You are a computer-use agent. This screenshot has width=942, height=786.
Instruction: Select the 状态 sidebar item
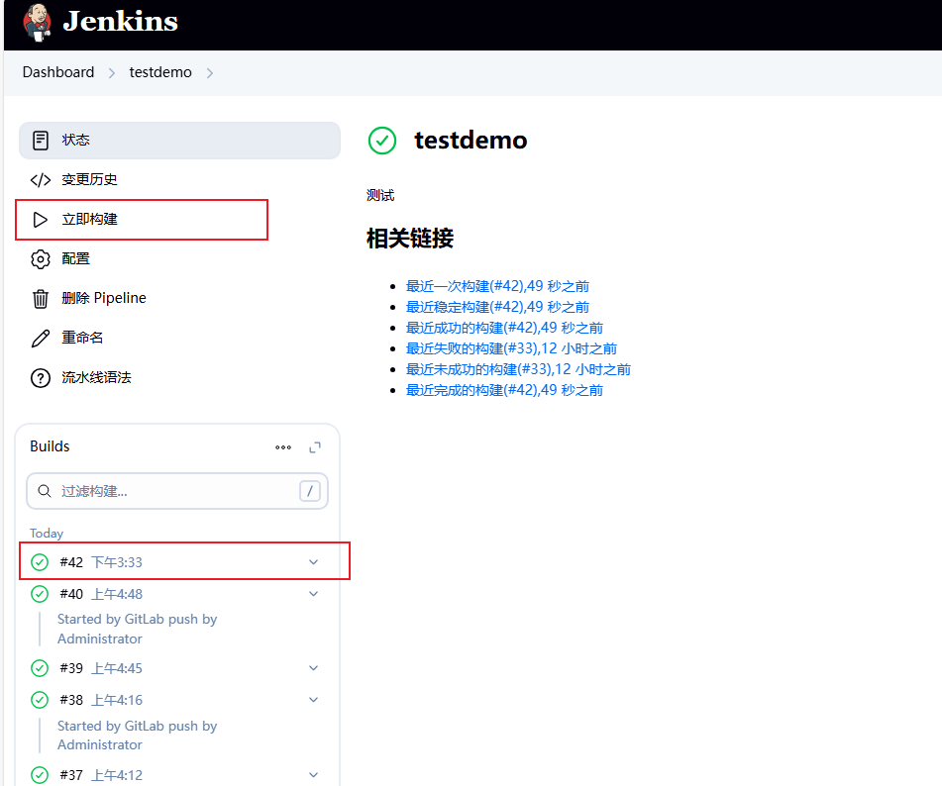179,141
